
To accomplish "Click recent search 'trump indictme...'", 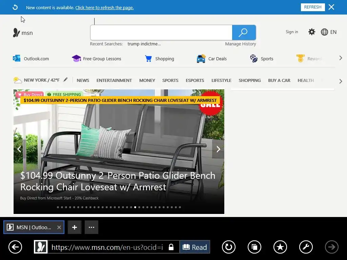I will 144,44.
